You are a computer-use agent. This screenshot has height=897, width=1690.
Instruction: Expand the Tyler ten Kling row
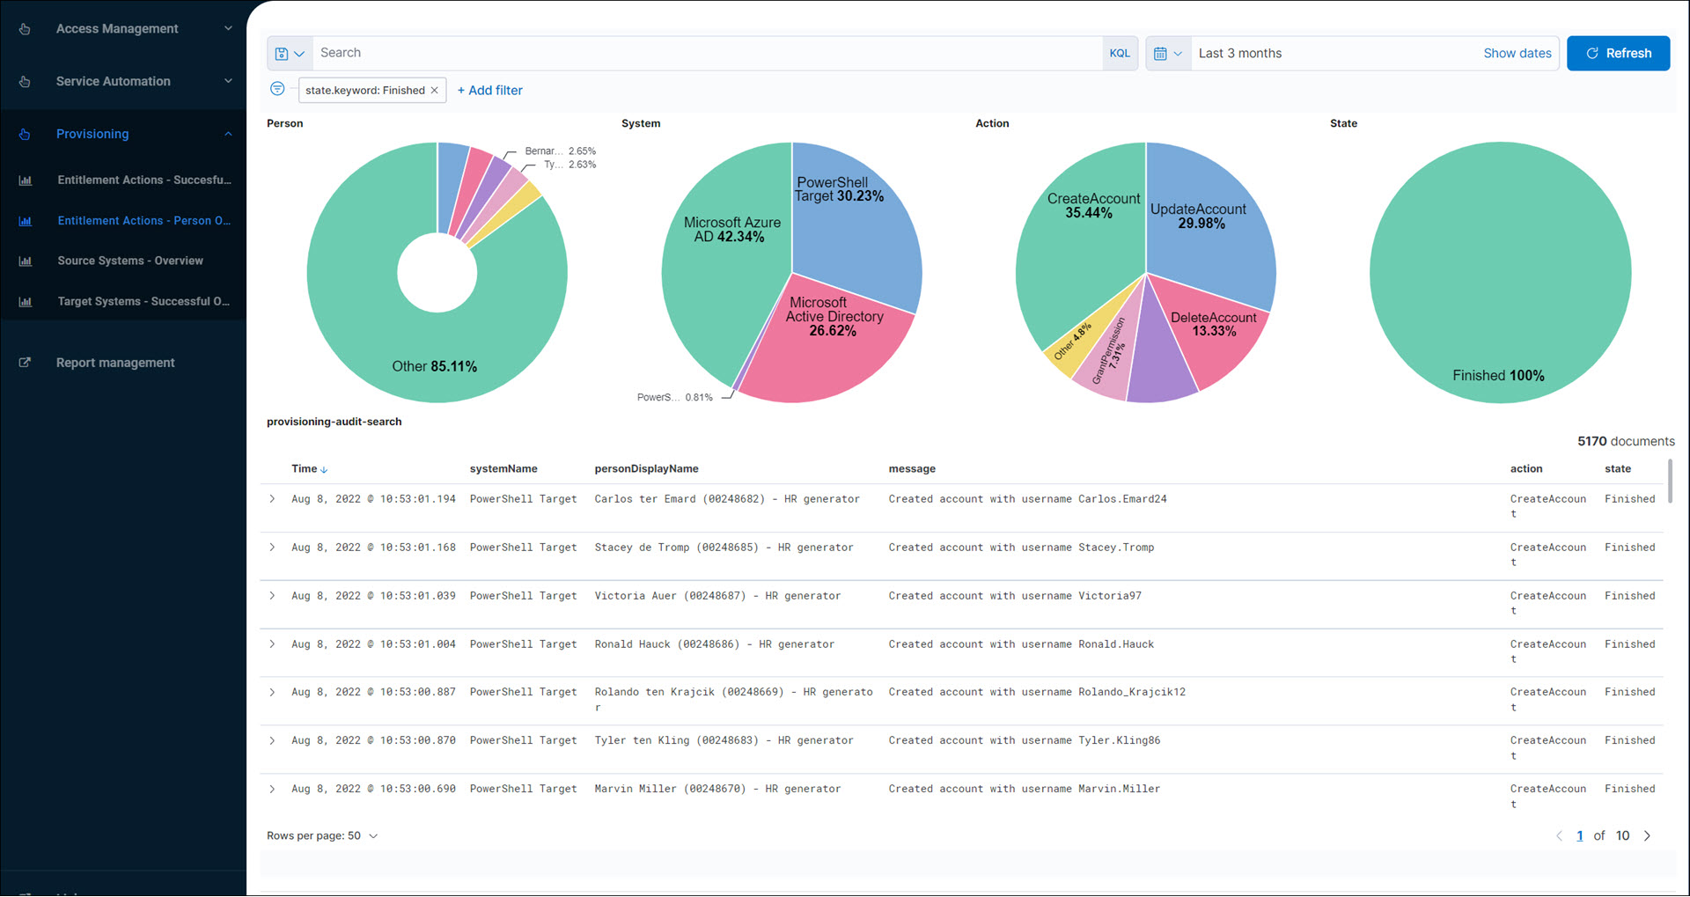[273, 741]
